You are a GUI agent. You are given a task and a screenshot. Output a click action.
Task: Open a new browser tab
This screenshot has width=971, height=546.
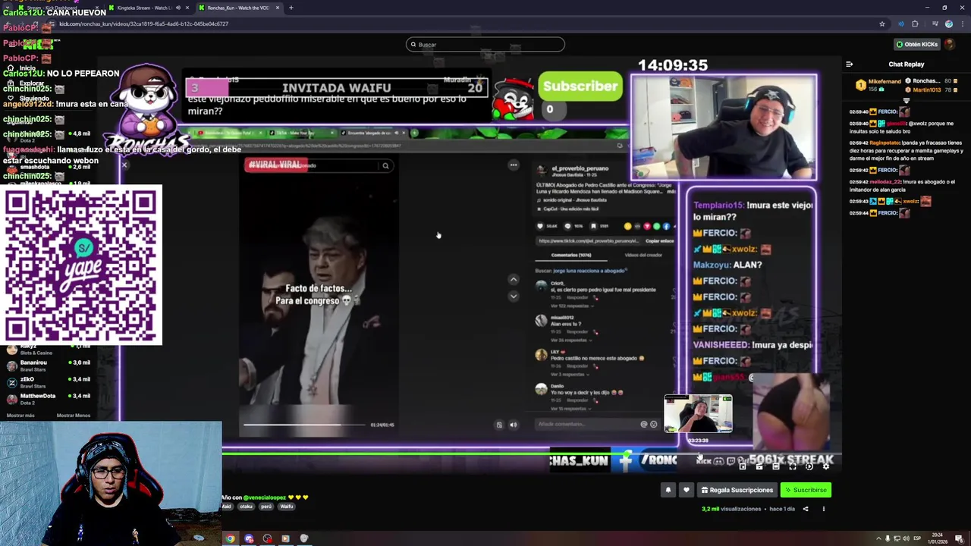[x=291, y=8]
